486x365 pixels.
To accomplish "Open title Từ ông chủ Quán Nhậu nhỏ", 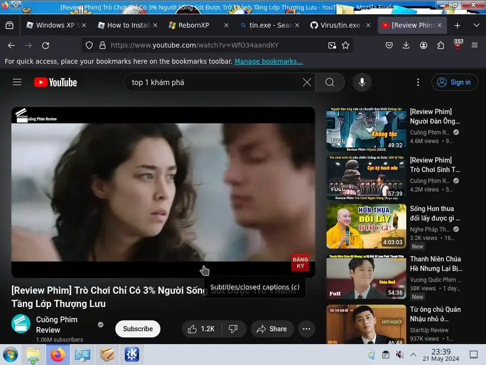I will [x=435, y=314].
